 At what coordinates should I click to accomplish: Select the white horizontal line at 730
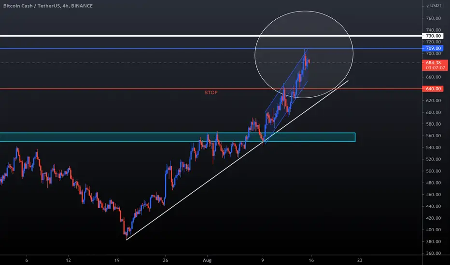[x=211, y=36]
